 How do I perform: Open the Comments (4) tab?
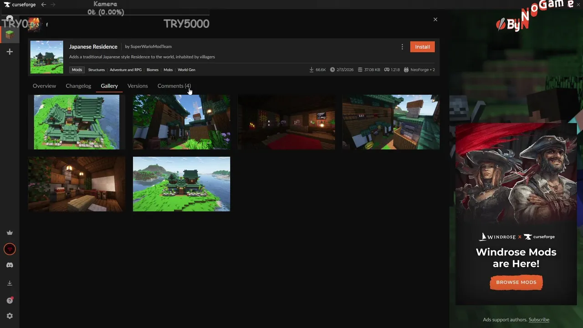point(174,86)
